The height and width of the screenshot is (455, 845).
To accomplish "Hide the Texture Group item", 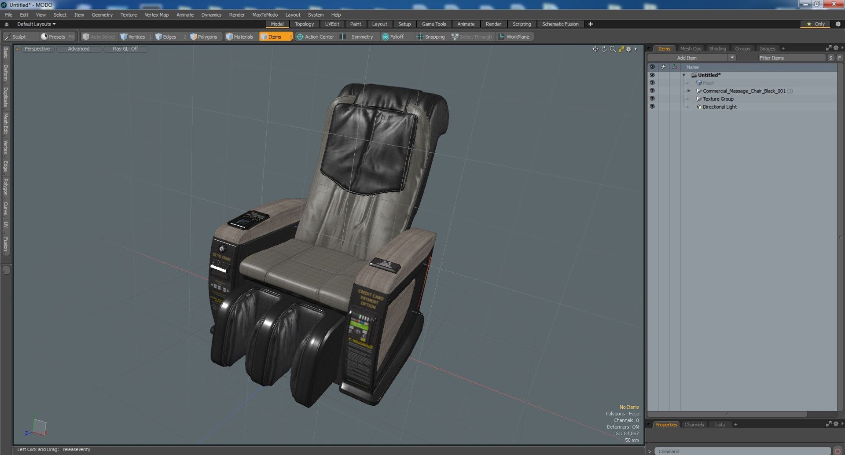I will click(652, 99).
